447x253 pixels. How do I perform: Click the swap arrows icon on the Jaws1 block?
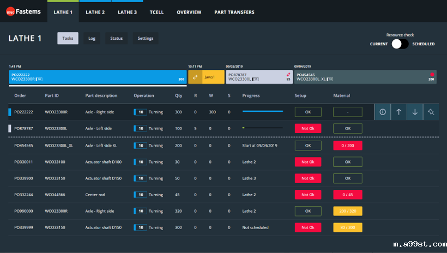(195, 77)
